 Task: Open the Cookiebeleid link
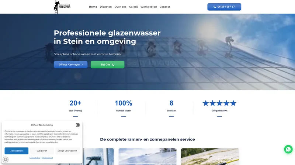[x=35, y=158]
